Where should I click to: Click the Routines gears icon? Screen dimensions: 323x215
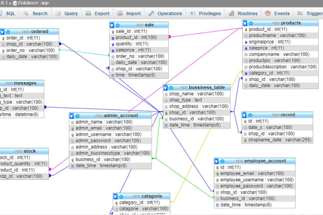(x=231, y=13)
